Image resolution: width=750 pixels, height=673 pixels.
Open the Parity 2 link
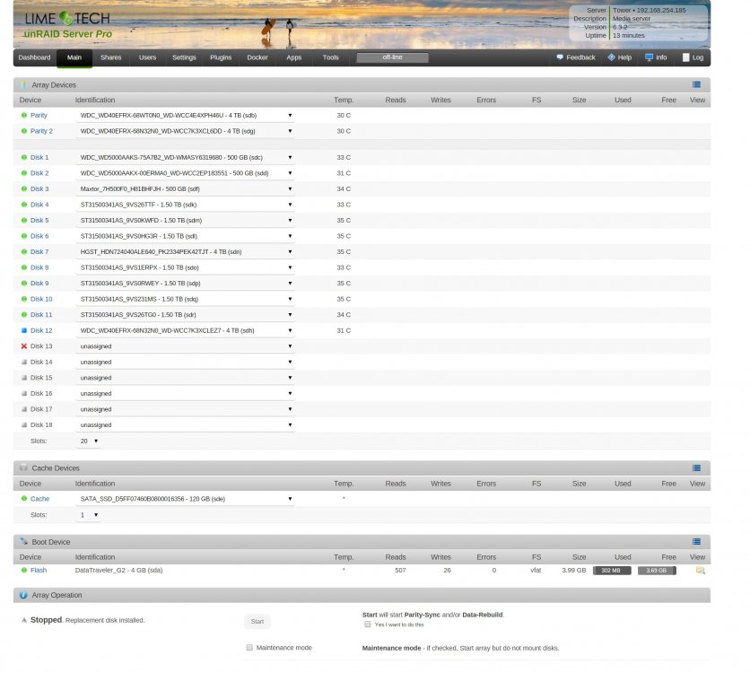pos(41,131)
